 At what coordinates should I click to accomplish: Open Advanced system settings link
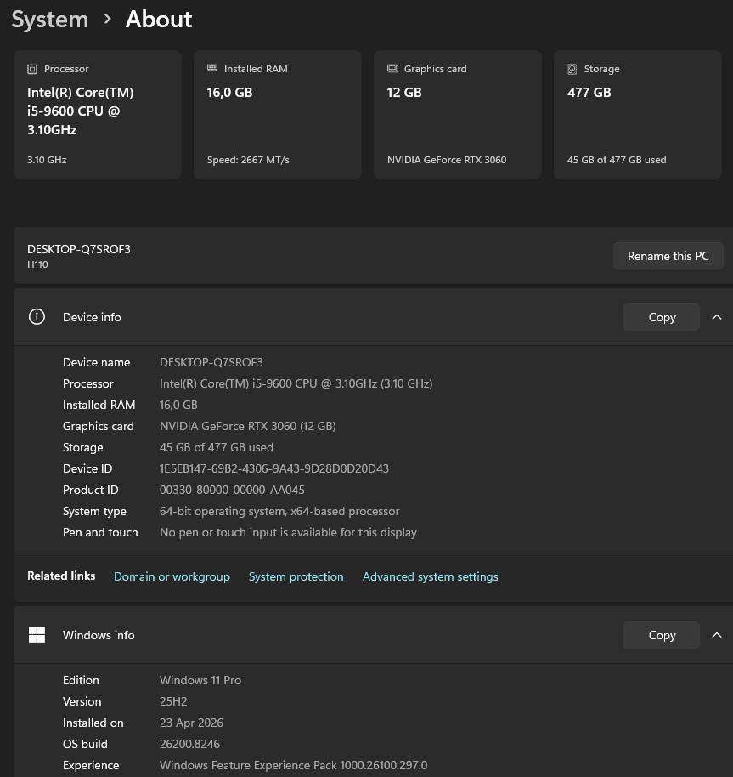coord(430,577)
